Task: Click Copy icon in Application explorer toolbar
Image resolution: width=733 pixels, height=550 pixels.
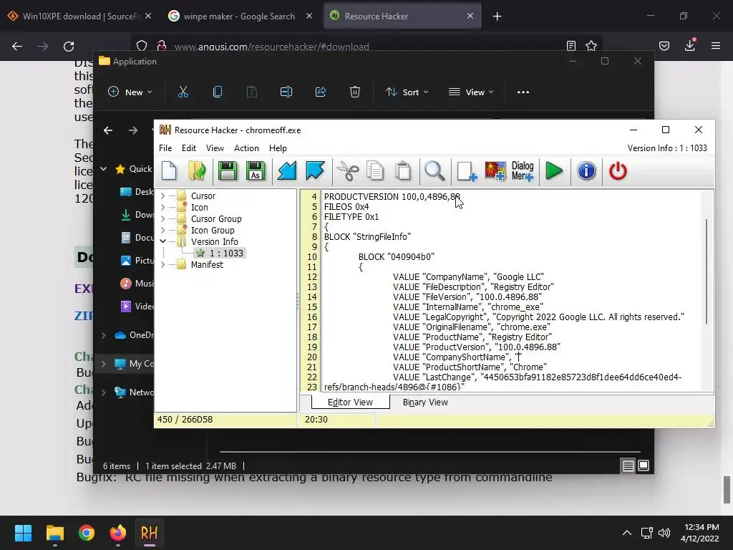Action: (218, 92)
